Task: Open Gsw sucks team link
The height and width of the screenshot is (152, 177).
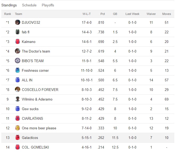Action: pyautogui.click(x=30, y=109)
